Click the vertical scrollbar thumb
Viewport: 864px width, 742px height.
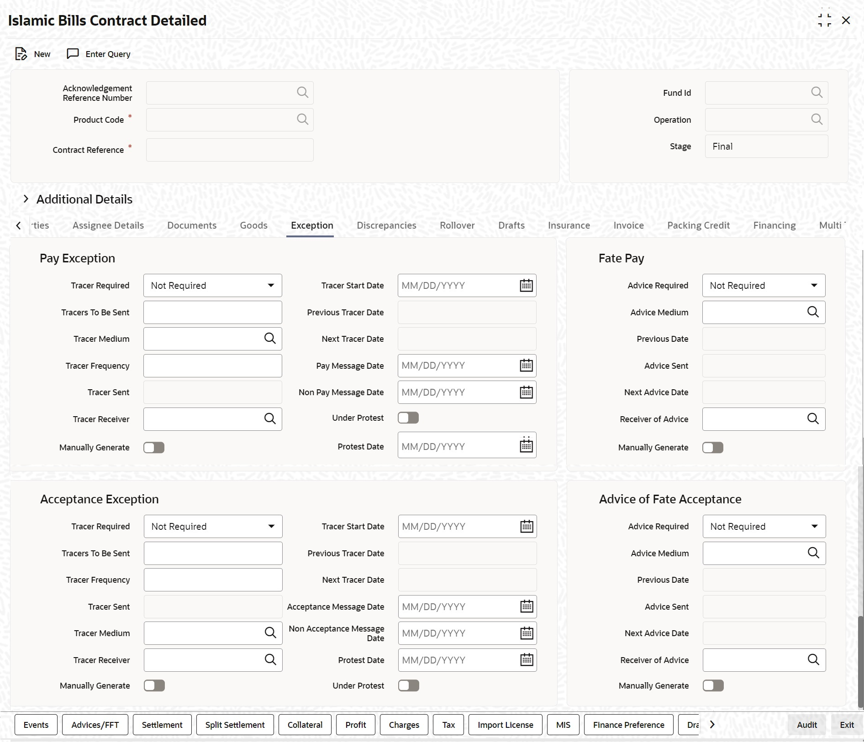click(861, 662)
